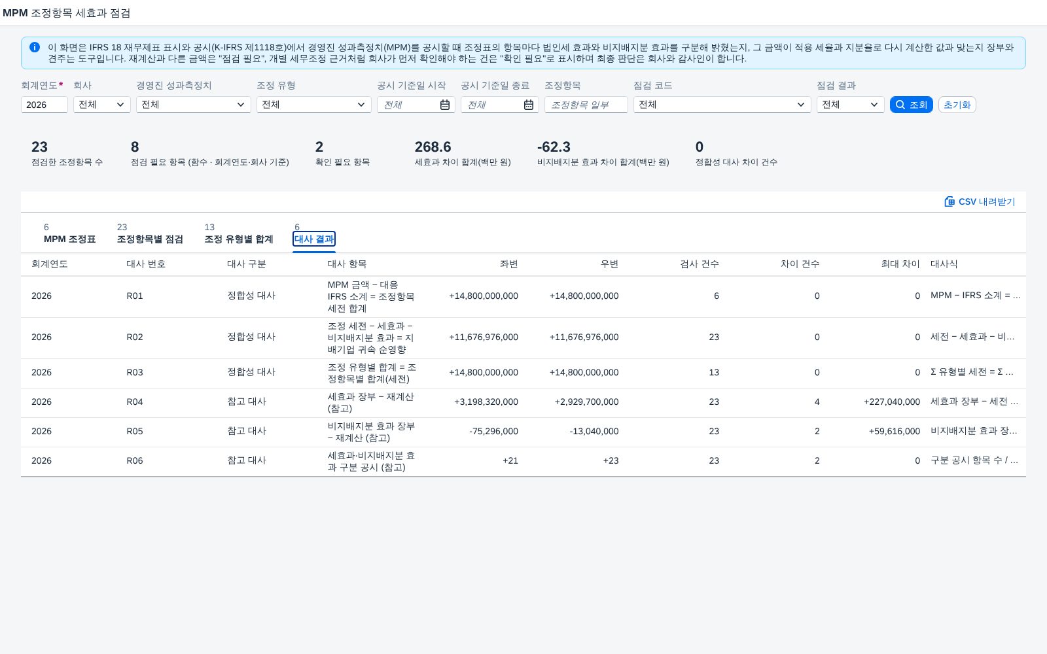Switch to the 조정항목별 점검 tab
Image resolution: width=1047 pixels, height=654 pixels.
click(150, 234)
